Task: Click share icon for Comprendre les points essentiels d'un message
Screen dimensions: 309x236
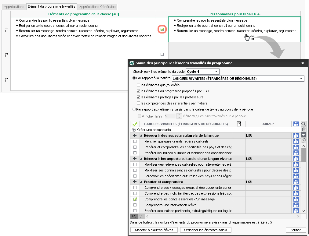Action: (x=296, y=199)
